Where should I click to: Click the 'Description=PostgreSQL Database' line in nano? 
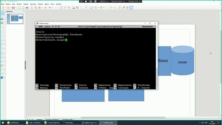[59, 34]
